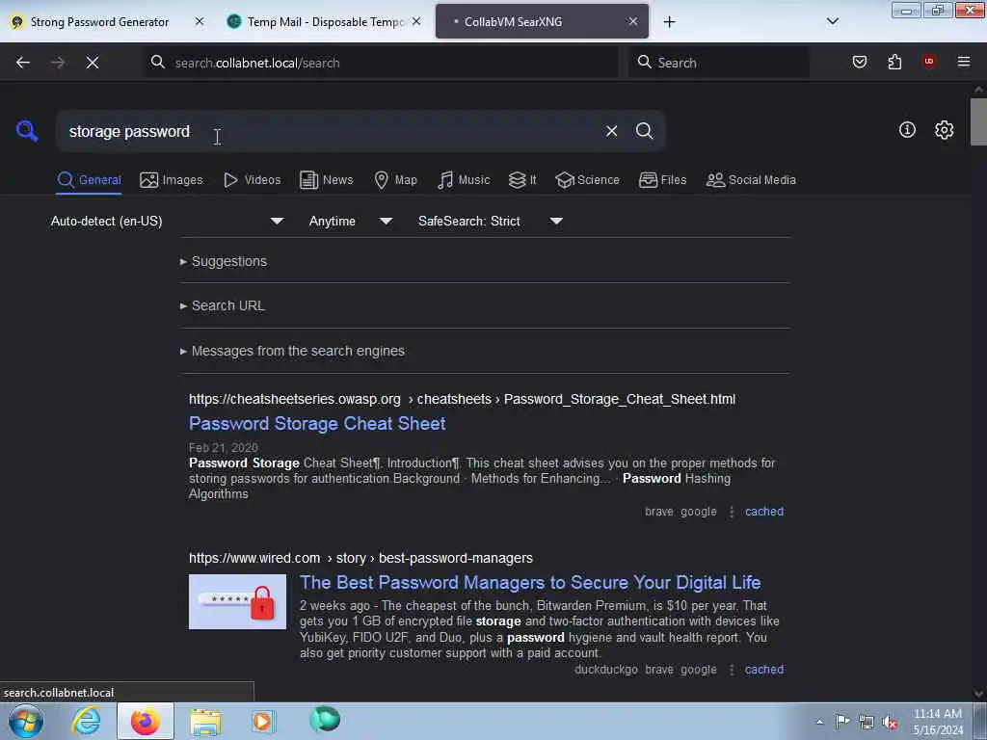
Task: Open cached version of OWASP result
Action: [x=764, y=512]
